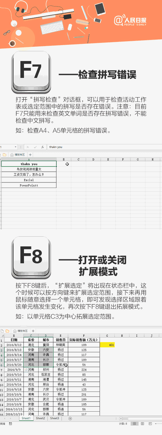
Task: Open the 模板专区 tab in upper spreadsheet
Action: coord(19,155)
